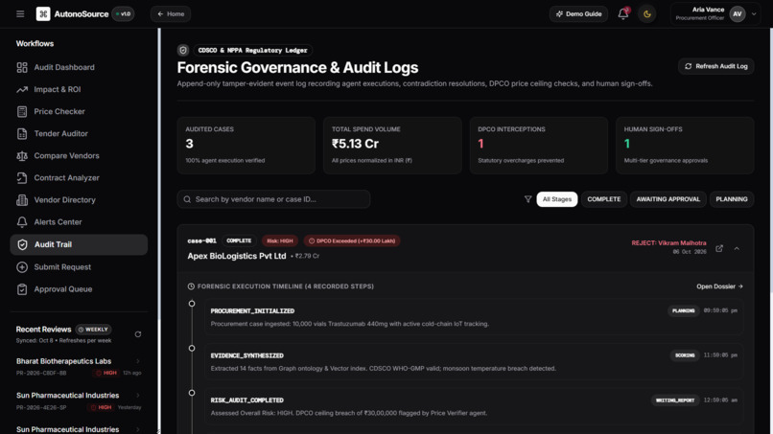Click the Total Spend Volume card
773x434 pixels.
392,146
